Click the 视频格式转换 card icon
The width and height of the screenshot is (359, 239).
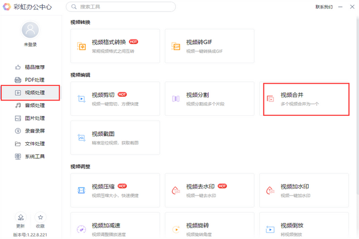tap(81, 46)
